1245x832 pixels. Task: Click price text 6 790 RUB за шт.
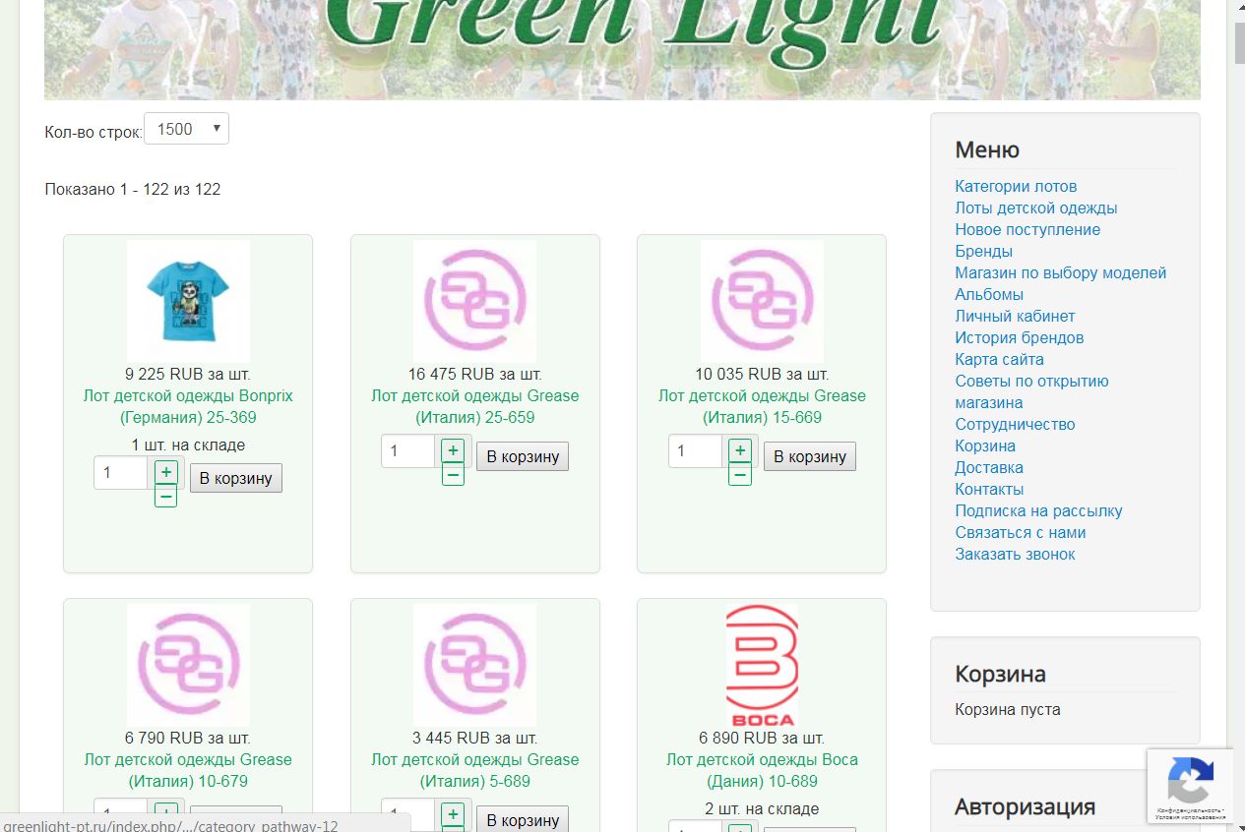click(x=188, y=738)
